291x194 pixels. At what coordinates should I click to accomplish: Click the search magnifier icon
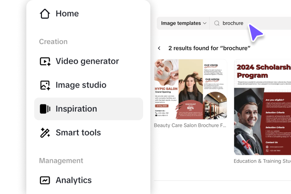[217, 23]
